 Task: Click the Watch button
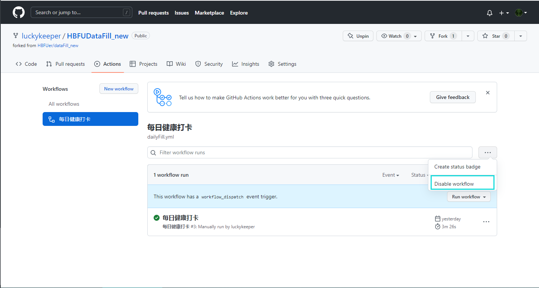[399, 36]
